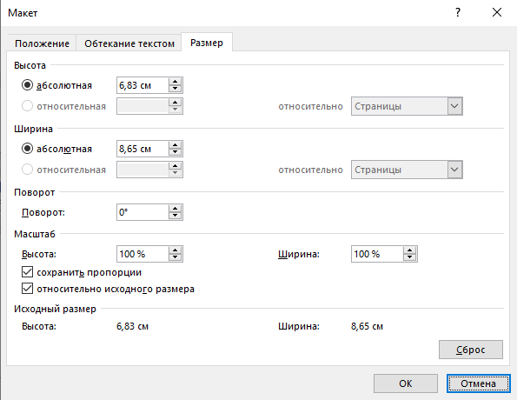Switch to the Обтекание текстом tab

coord(129,43)
